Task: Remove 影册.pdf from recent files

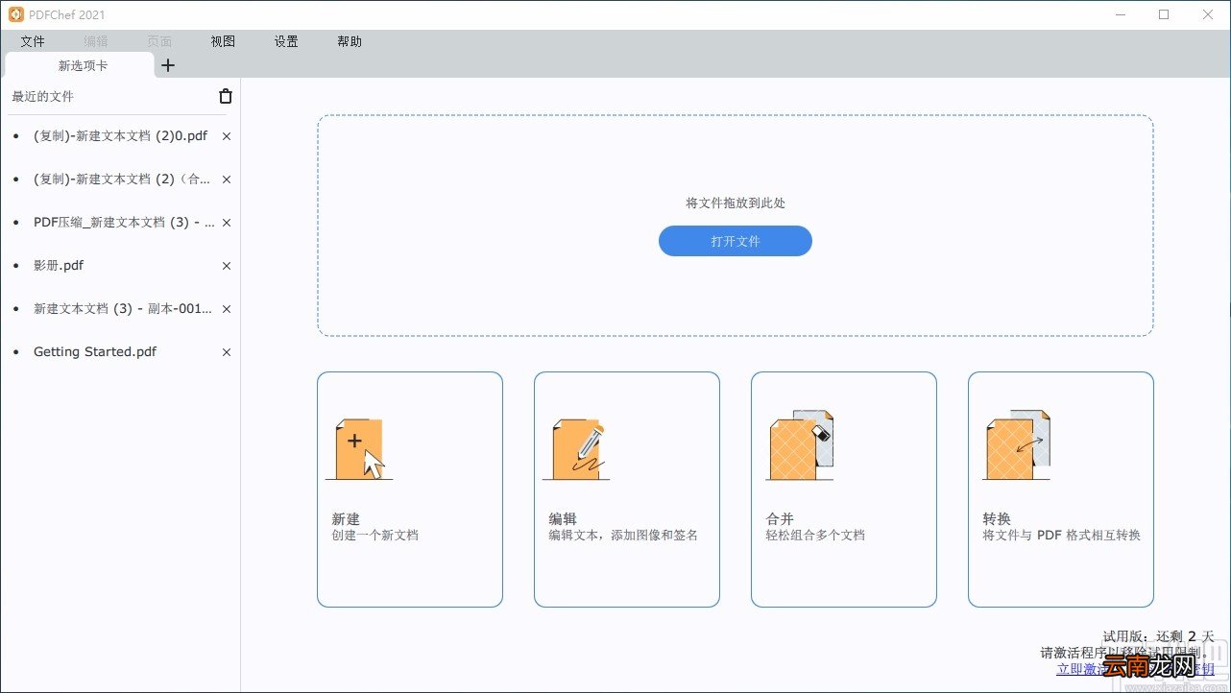Action: 227,266
